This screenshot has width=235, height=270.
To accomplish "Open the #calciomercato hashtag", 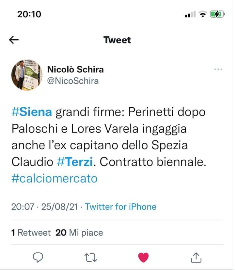I will pyautogui.click(x=55, y=178).
